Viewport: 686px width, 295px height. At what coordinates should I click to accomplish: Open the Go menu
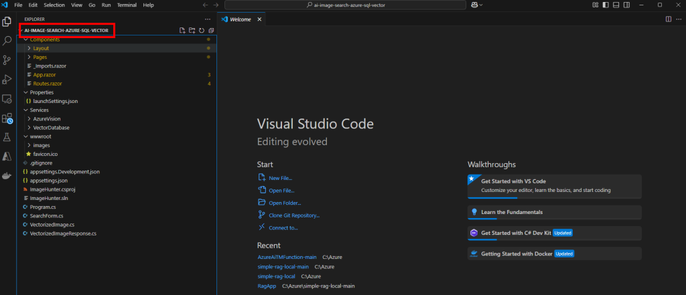pos(92,5)
